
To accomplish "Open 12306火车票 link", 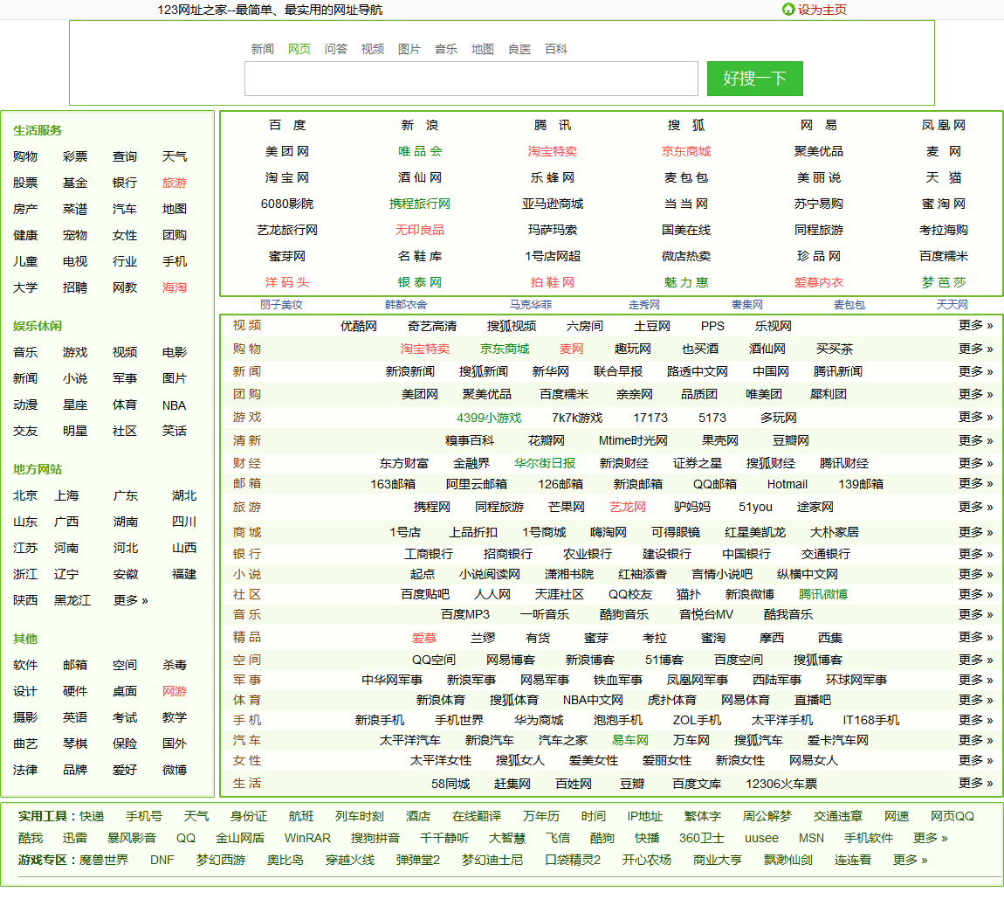I will 781,784.
